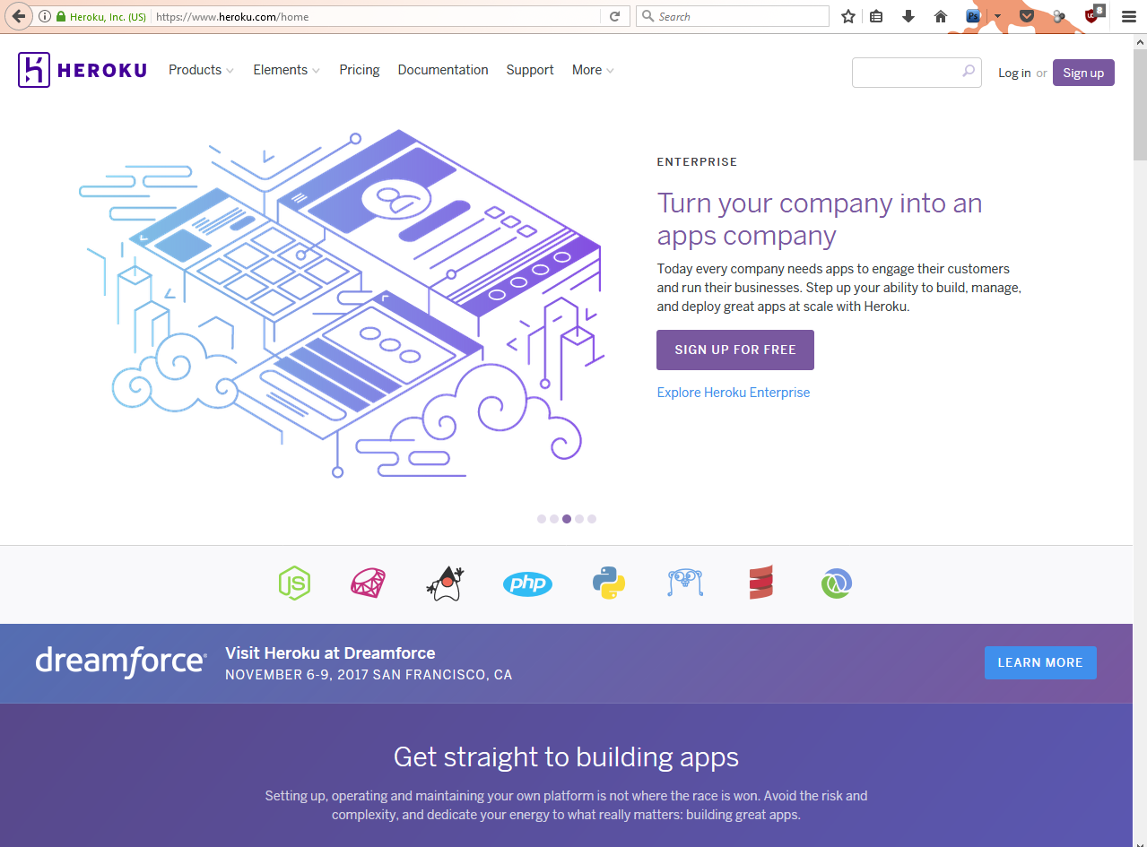Click the dreamforce logo in the banner
The height and width of the screenshot is (847, 1147).
pyautogui.click(x=121, y=661)
